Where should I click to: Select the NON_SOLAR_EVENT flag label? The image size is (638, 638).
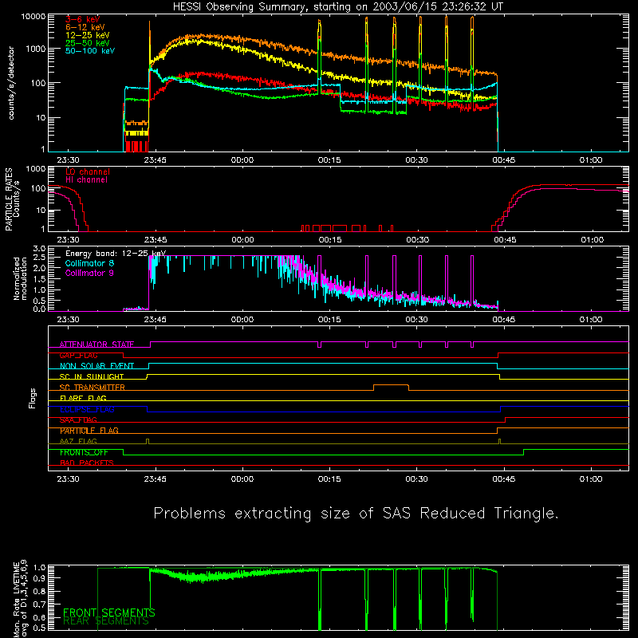pyautogui.click(x=96, y=366)
